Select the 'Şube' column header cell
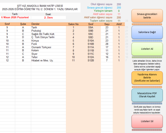The height and width of the screenshot is (133, 166). 23,24
